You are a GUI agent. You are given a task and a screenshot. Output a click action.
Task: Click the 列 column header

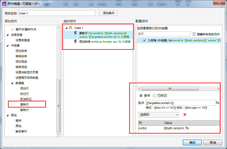click(151, 123)
